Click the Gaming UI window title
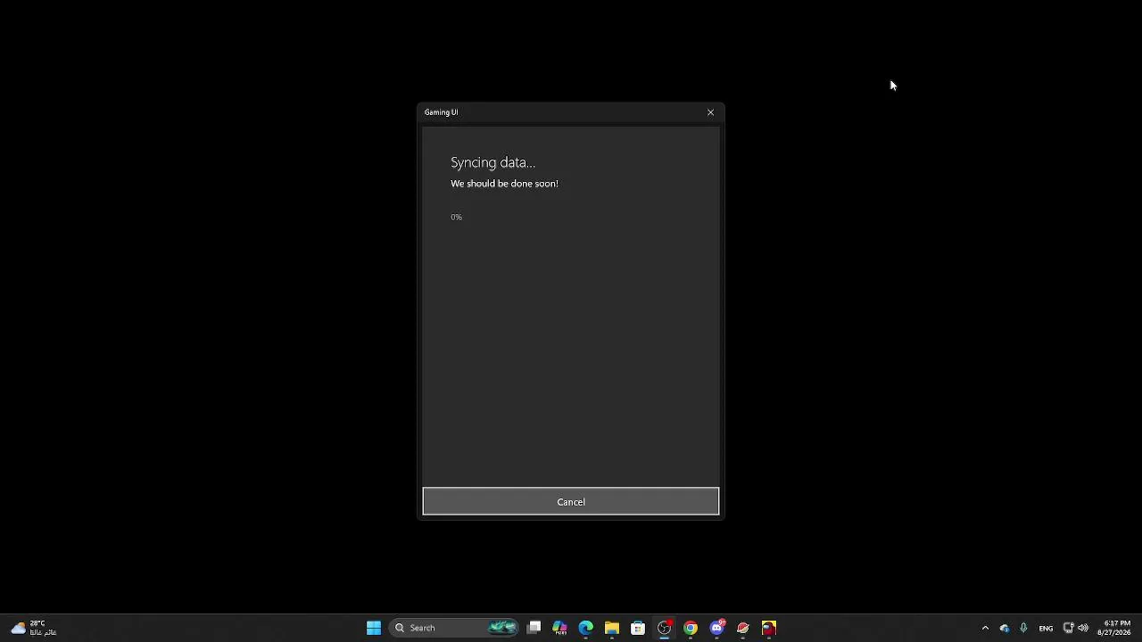The image size is (1142, 642). click(x=441, y=112)
